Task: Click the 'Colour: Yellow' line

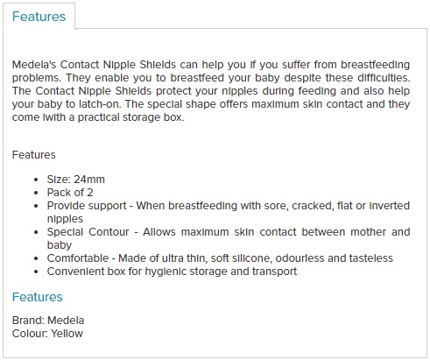Action: click(47, 334)
